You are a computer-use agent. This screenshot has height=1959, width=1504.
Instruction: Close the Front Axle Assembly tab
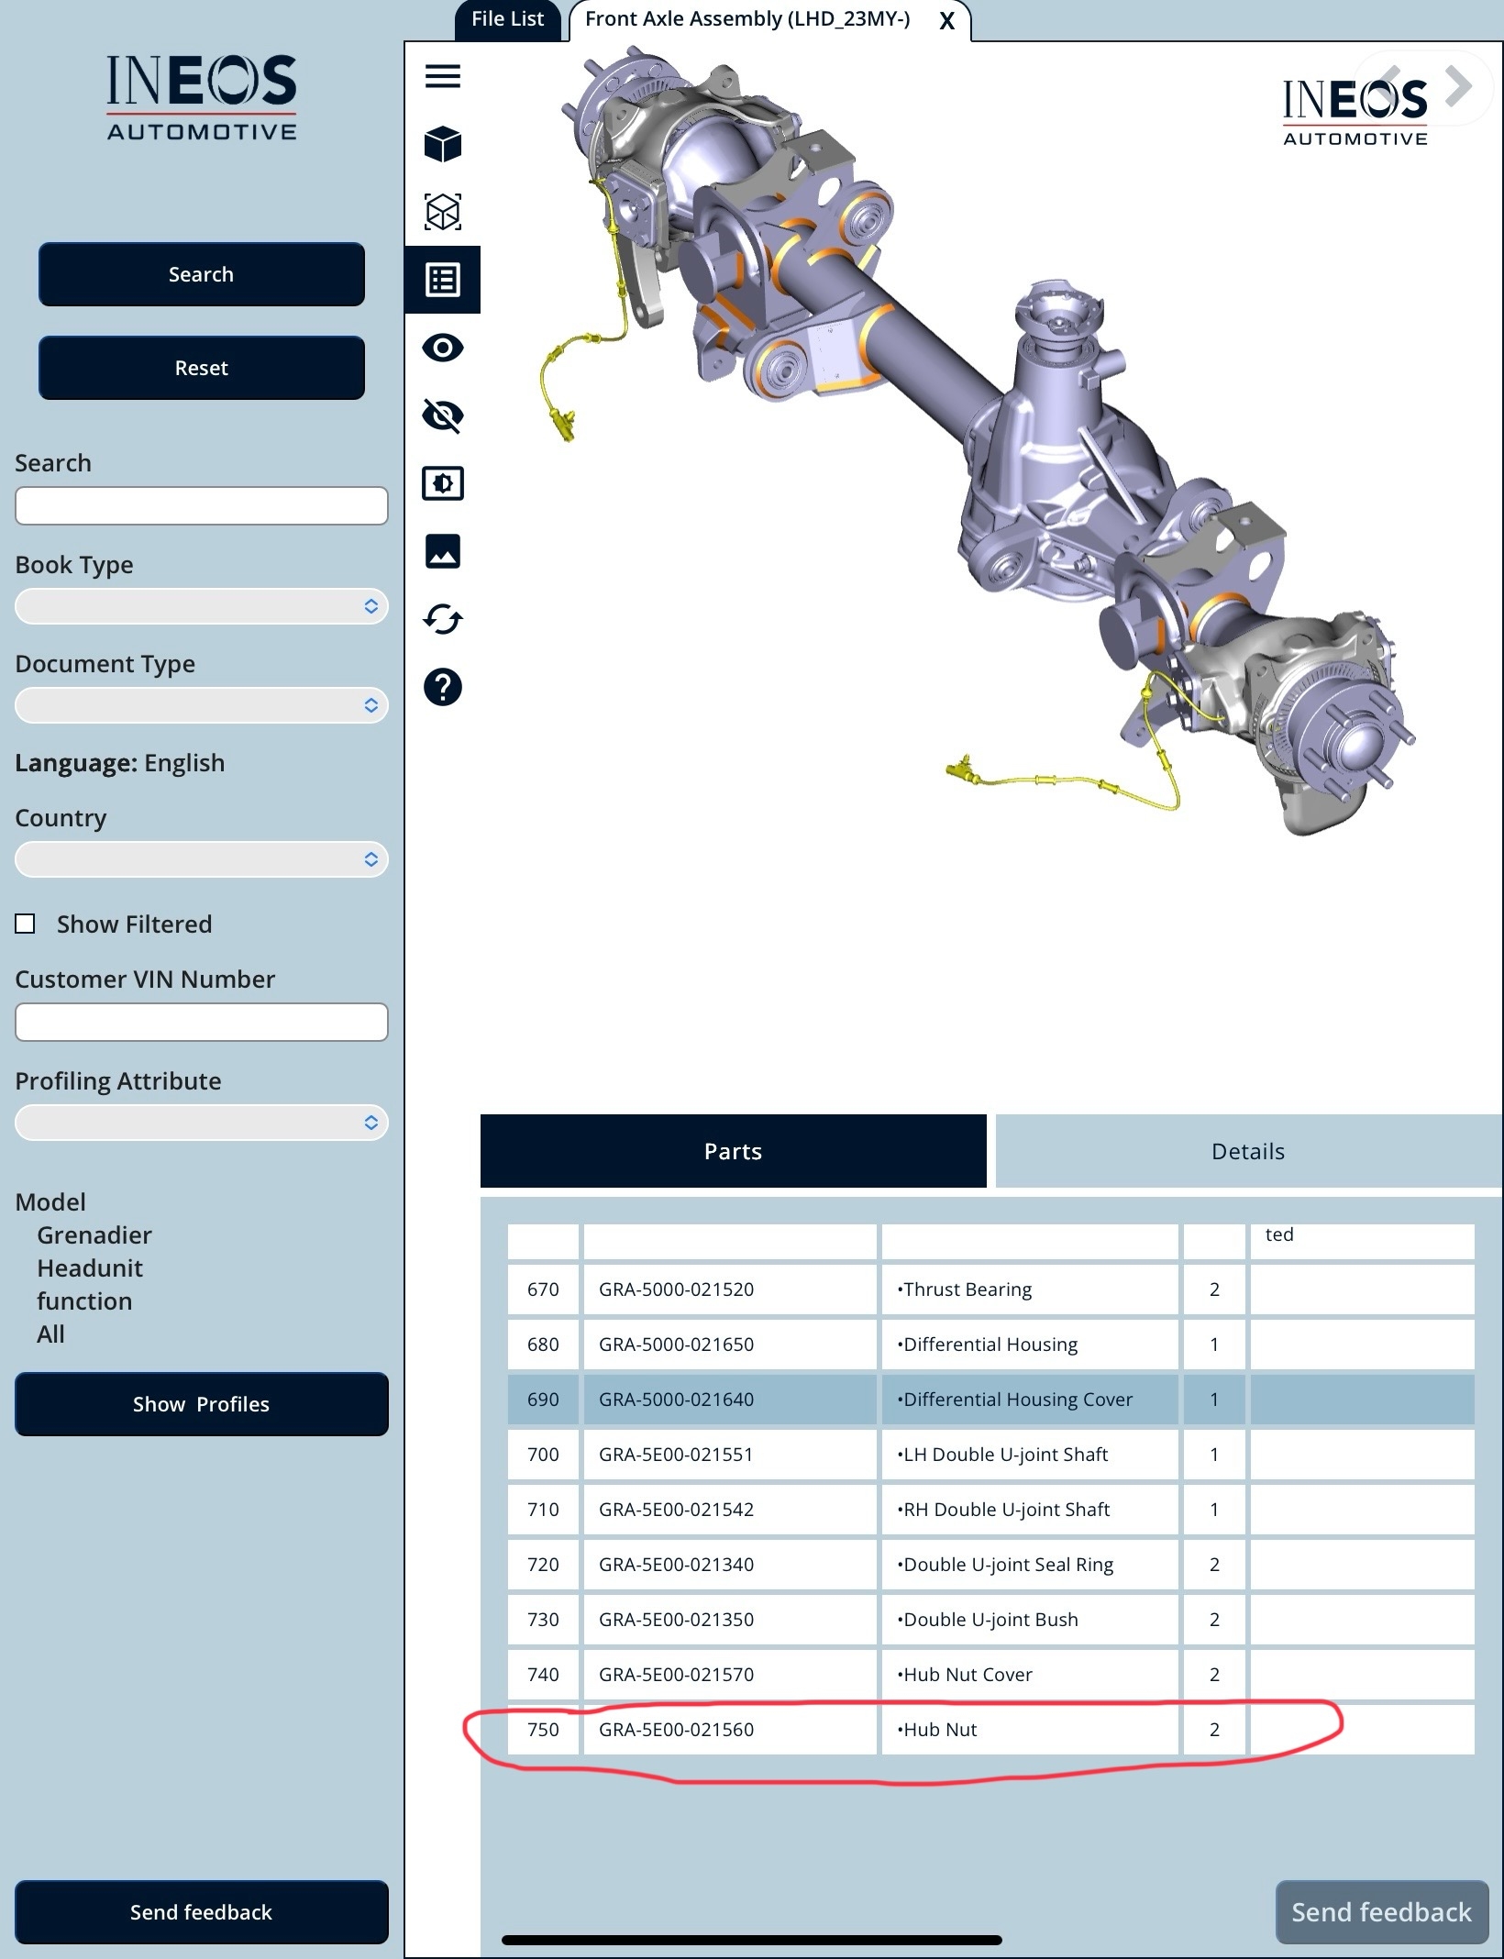[947, 21]
